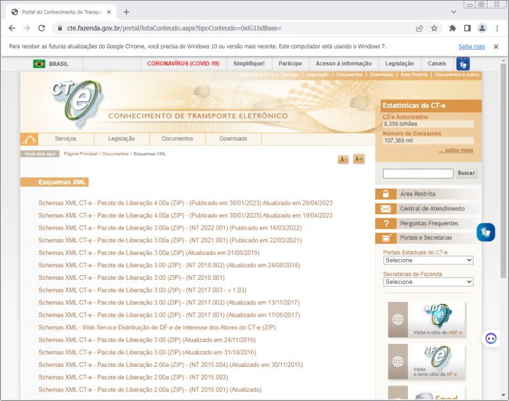Download Pacote 4.00a atualizado em 28/04/2023
The image size is (509, 401).
(x=186, y=203)
